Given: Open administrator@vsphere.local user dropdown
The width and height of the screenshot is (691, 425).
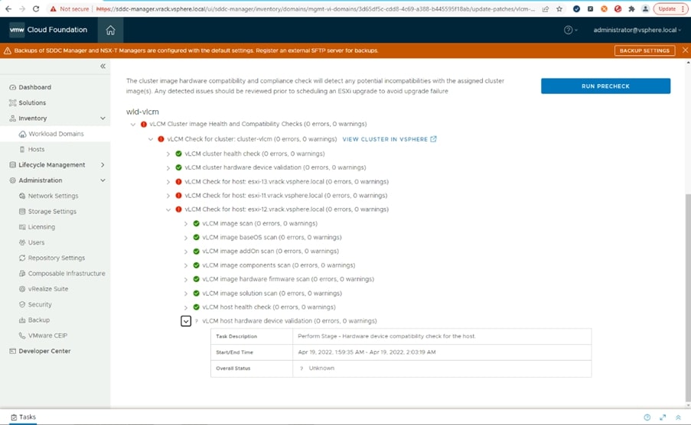Looking at the screenshot, I should (637, 30).
